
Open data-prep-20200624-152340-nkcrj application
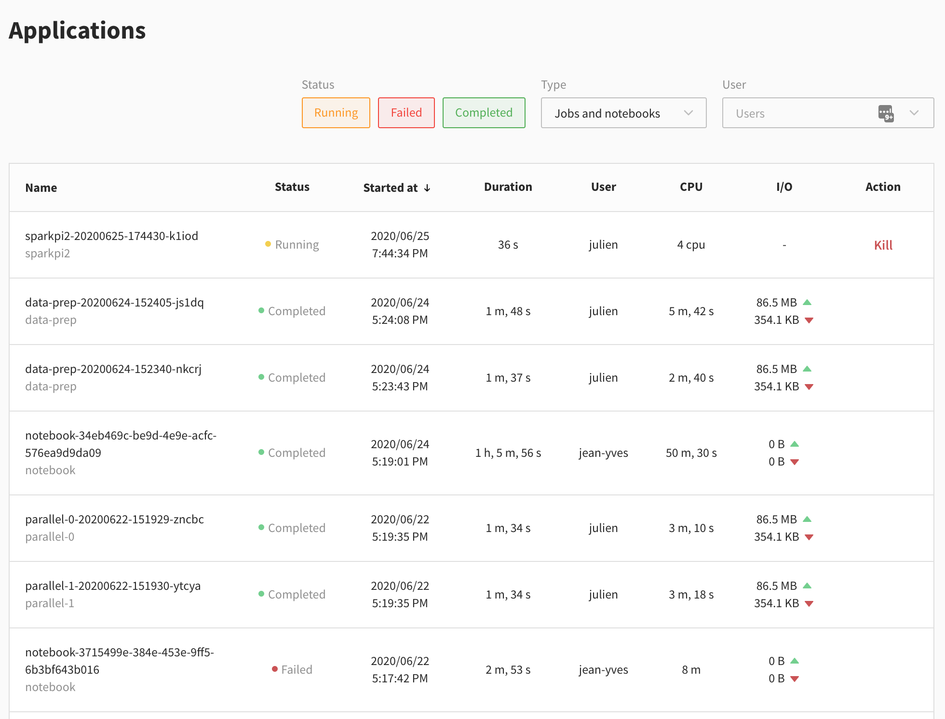[113, 369]
